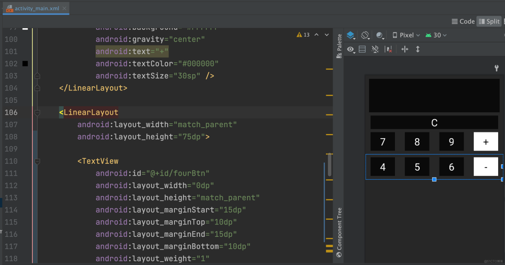
Task: Open the Palette side panel
Action: (339, 46)
